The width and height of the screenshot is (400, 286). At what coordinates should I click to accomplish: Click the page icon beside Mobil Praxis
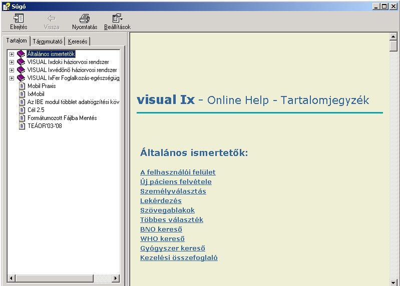tap(22, 86)
